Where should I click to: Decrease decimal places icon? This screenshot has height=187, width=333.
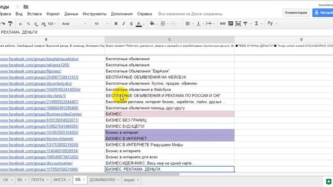tap(36, 24)
